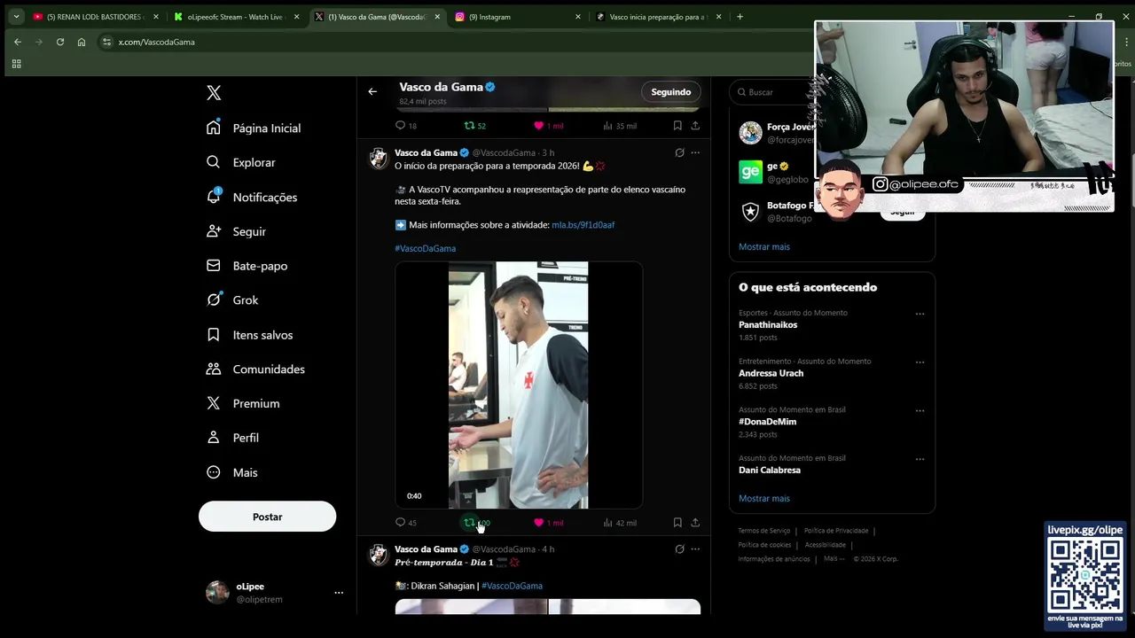This screenshot has height=638, width=1135.
Task: Reload the page in browser
Action: [60, 42]
